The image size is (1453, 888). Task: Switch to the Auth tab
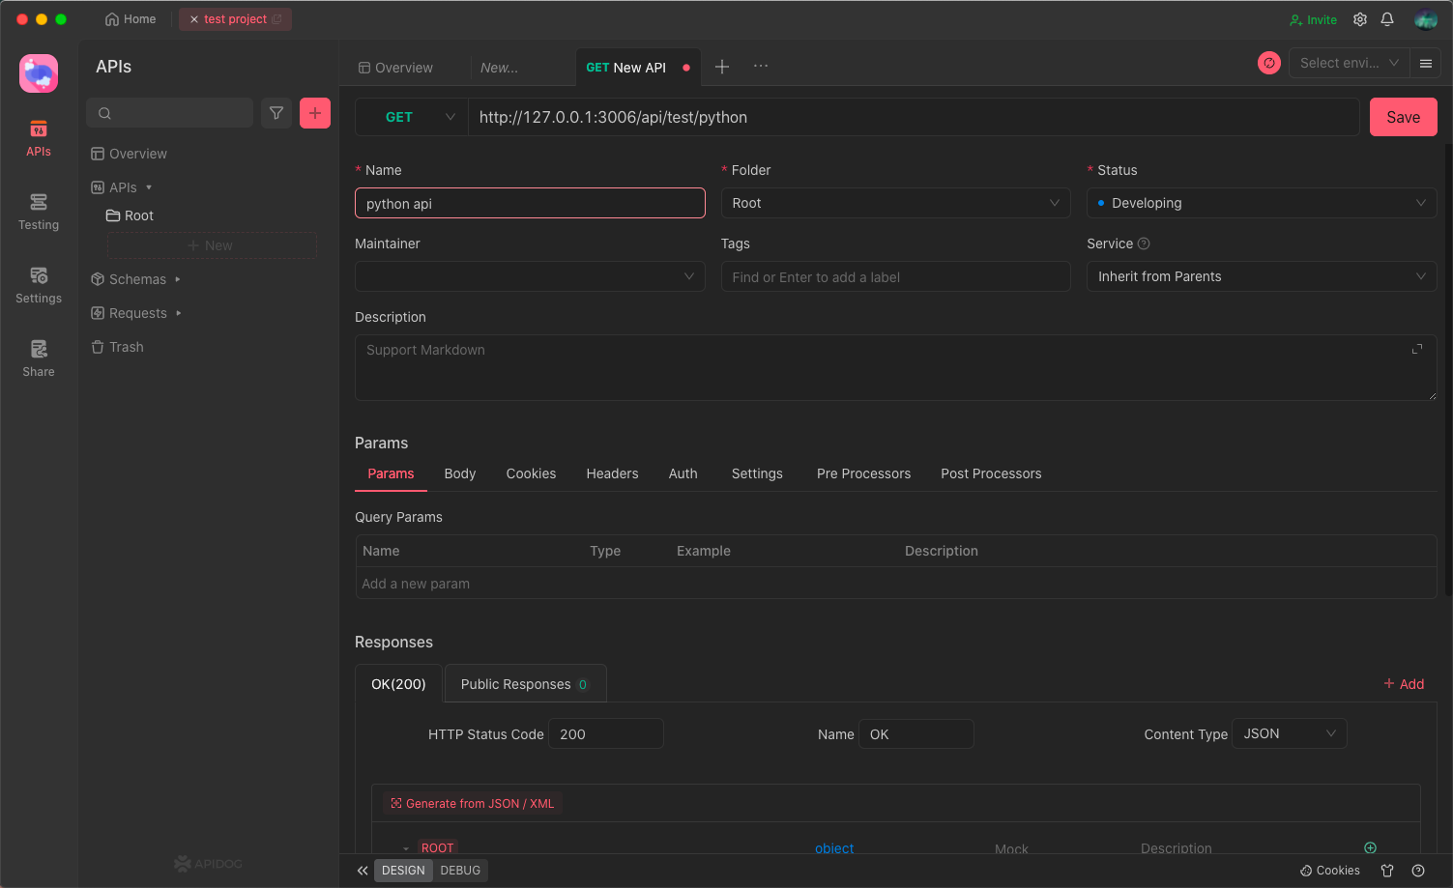(683, 473)
